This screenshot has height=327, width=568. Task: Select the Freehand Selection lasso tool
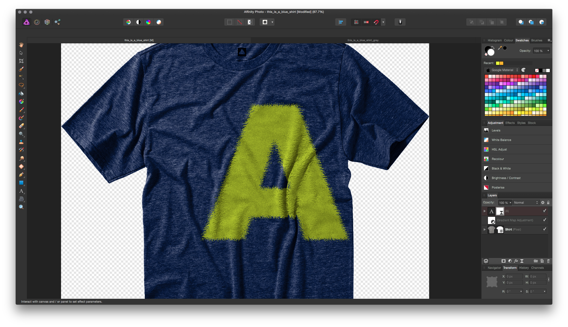(21, 85)
